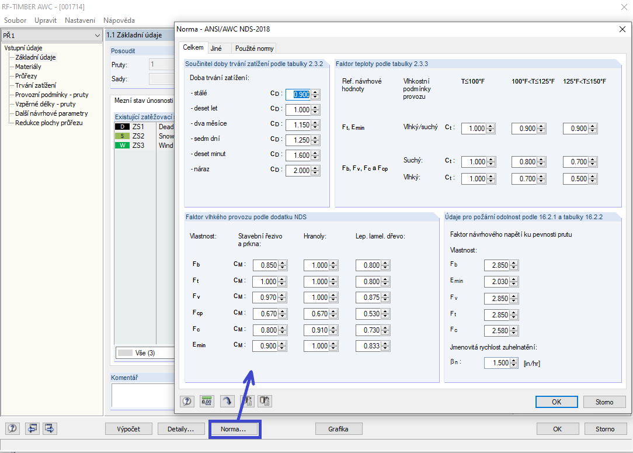Open the PŘ1 case dropdown
Viewport: 633px width, 453px height.
[51, 36]
